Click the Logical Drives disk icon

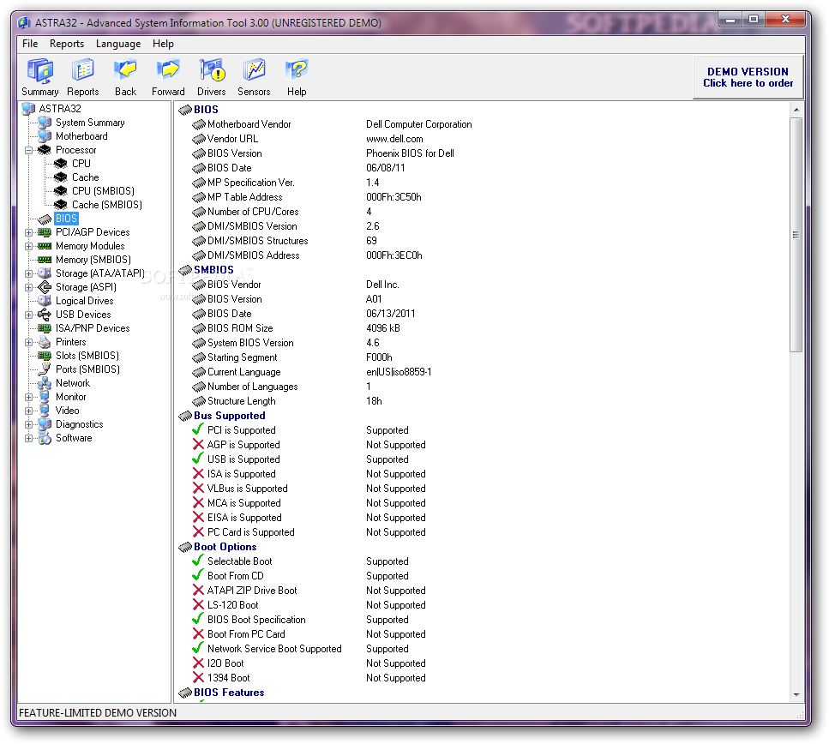[x=45, y=301]
